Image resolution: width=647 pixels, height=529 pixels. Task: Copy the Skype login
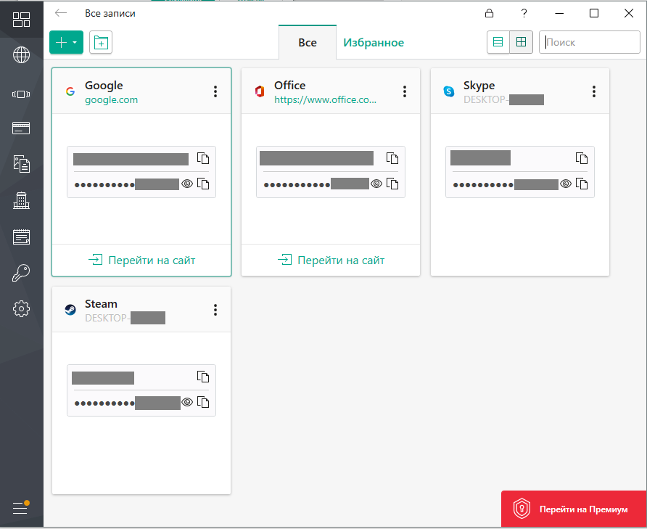[582, 159]
